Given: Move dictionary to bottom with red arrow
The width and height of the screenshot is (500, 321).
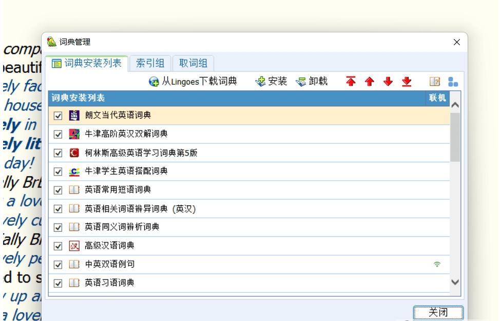Looking at the screenshot, I should point(407,81).
